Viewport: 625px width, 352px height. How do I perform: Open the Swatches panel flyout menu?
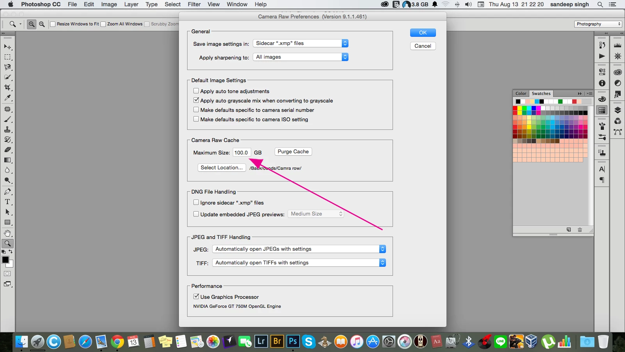pos(589,93)
